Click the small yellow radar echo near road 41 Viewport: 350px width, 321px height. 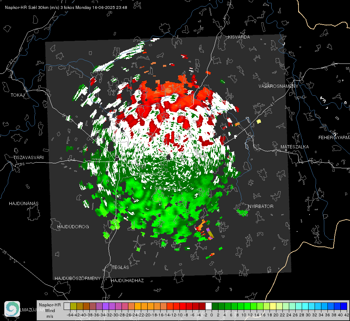[x=259, y=121]
